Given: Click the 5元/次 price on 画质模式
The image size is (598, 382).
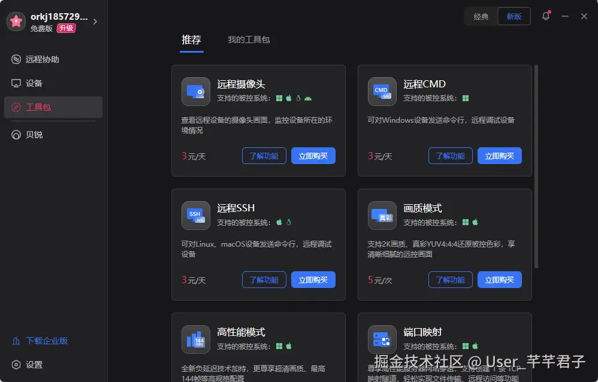Looking at the screenshot, I should (x=380, y=280).
